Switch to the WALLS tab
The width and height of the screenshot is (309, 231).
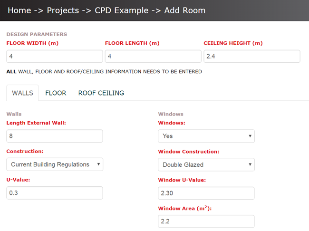22,93
